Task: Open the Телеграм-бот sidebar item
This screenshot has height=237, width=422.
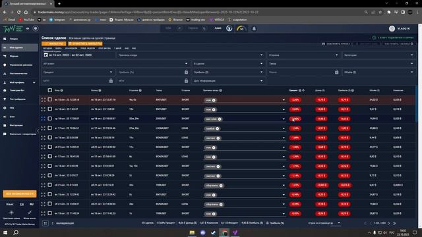Action: tap(19, 91)
